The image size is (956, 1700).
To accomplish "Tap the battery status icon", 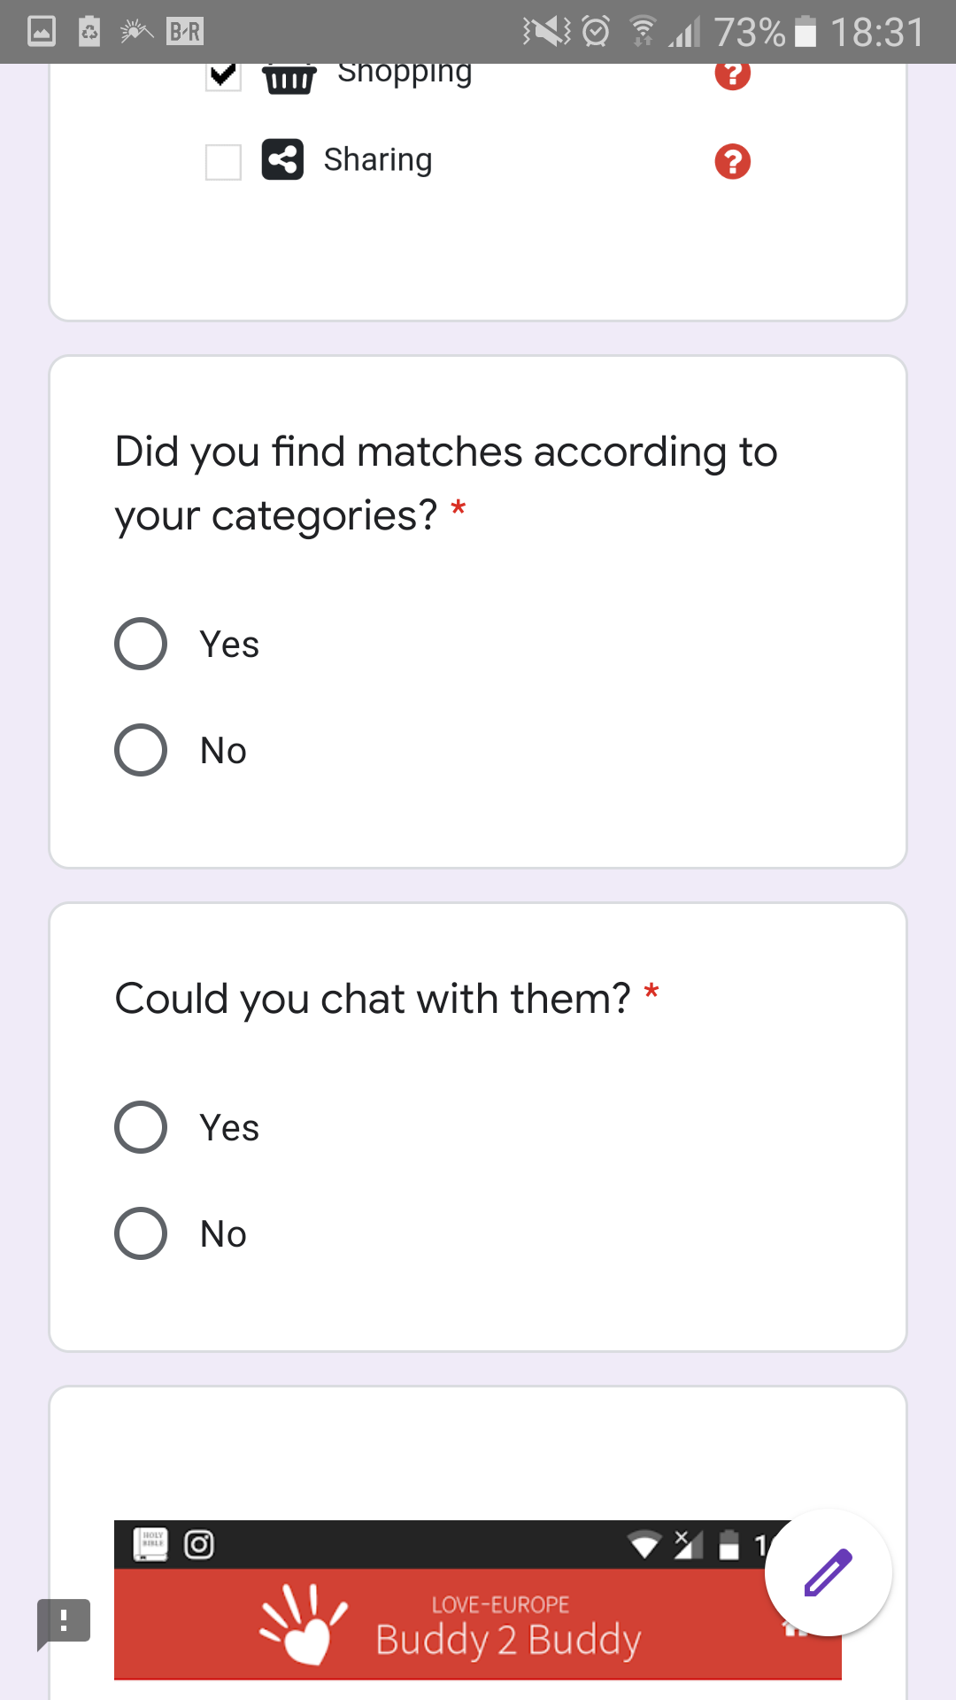I will point(805,32).
